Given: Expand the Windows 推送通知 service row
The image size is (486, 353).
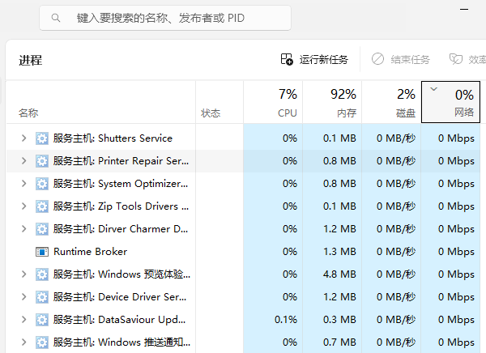Looking at the screenshot, I should coord(23,342).
